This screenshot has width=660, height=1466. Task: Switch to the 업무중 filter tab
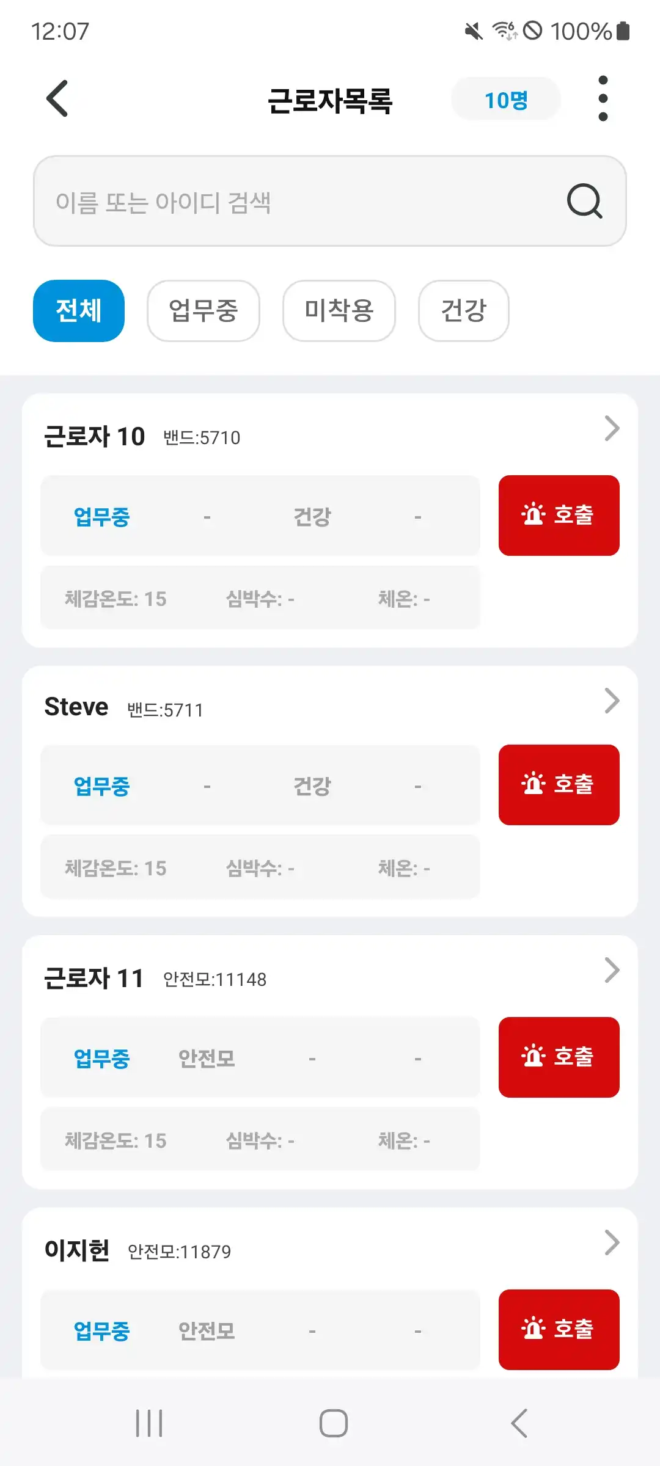(203, 310)
